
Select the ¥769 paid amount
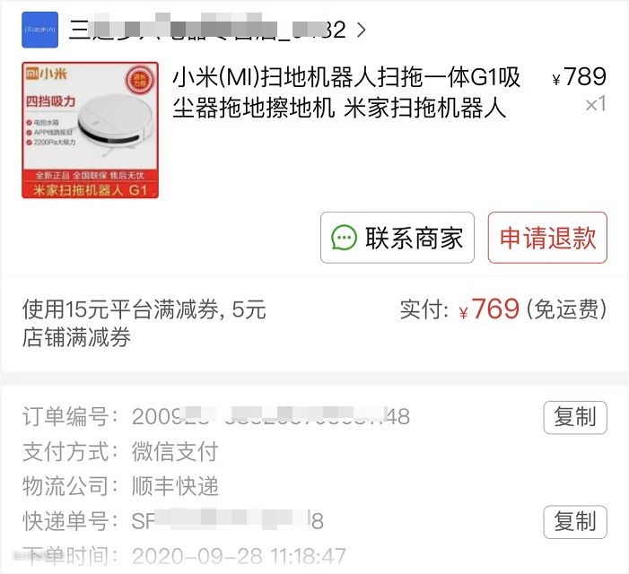(x=489, y=309)
